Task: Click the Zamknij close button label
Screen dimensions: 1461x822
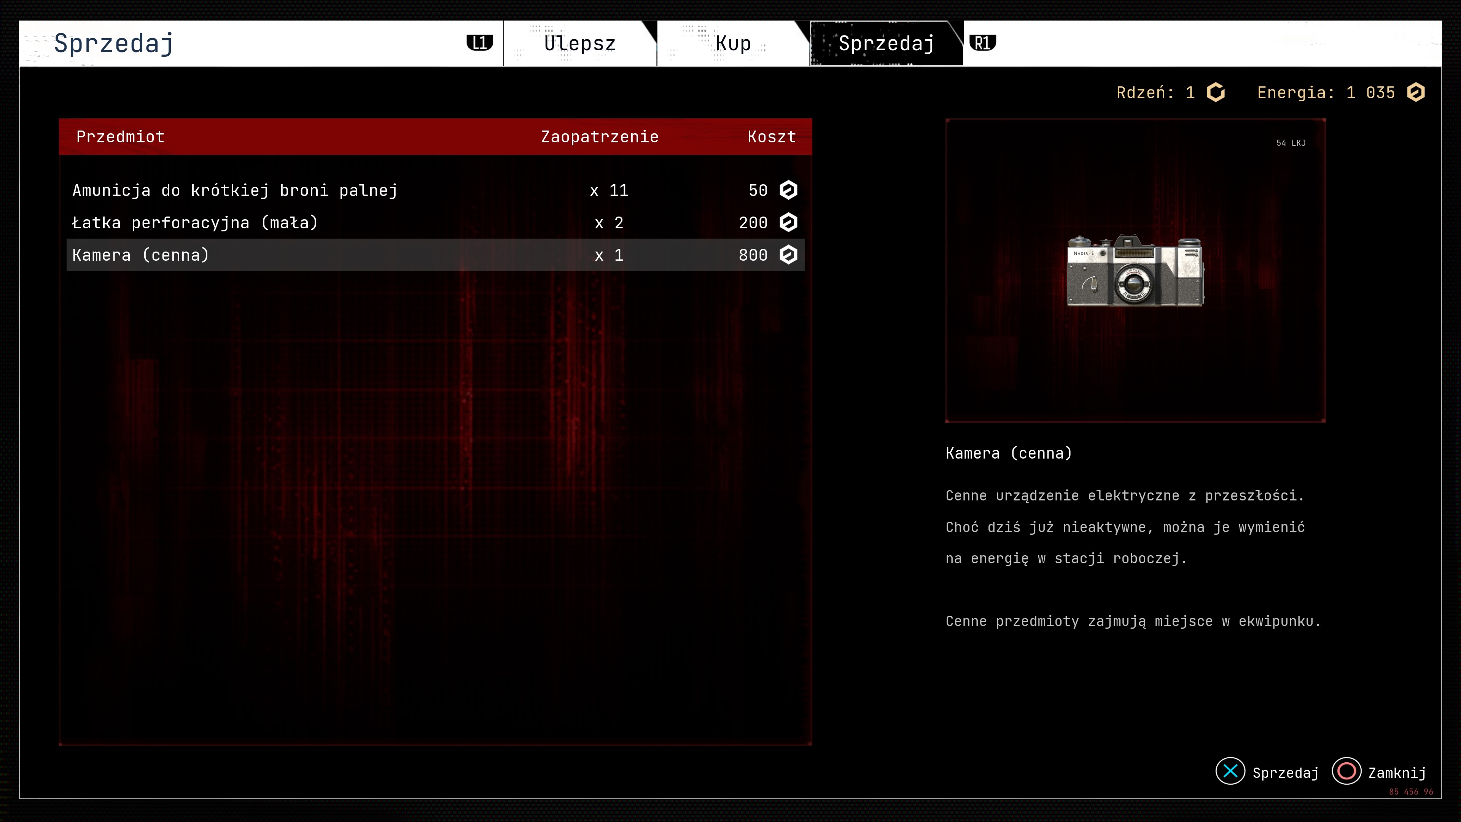Action: click(x=1397, y=773)
